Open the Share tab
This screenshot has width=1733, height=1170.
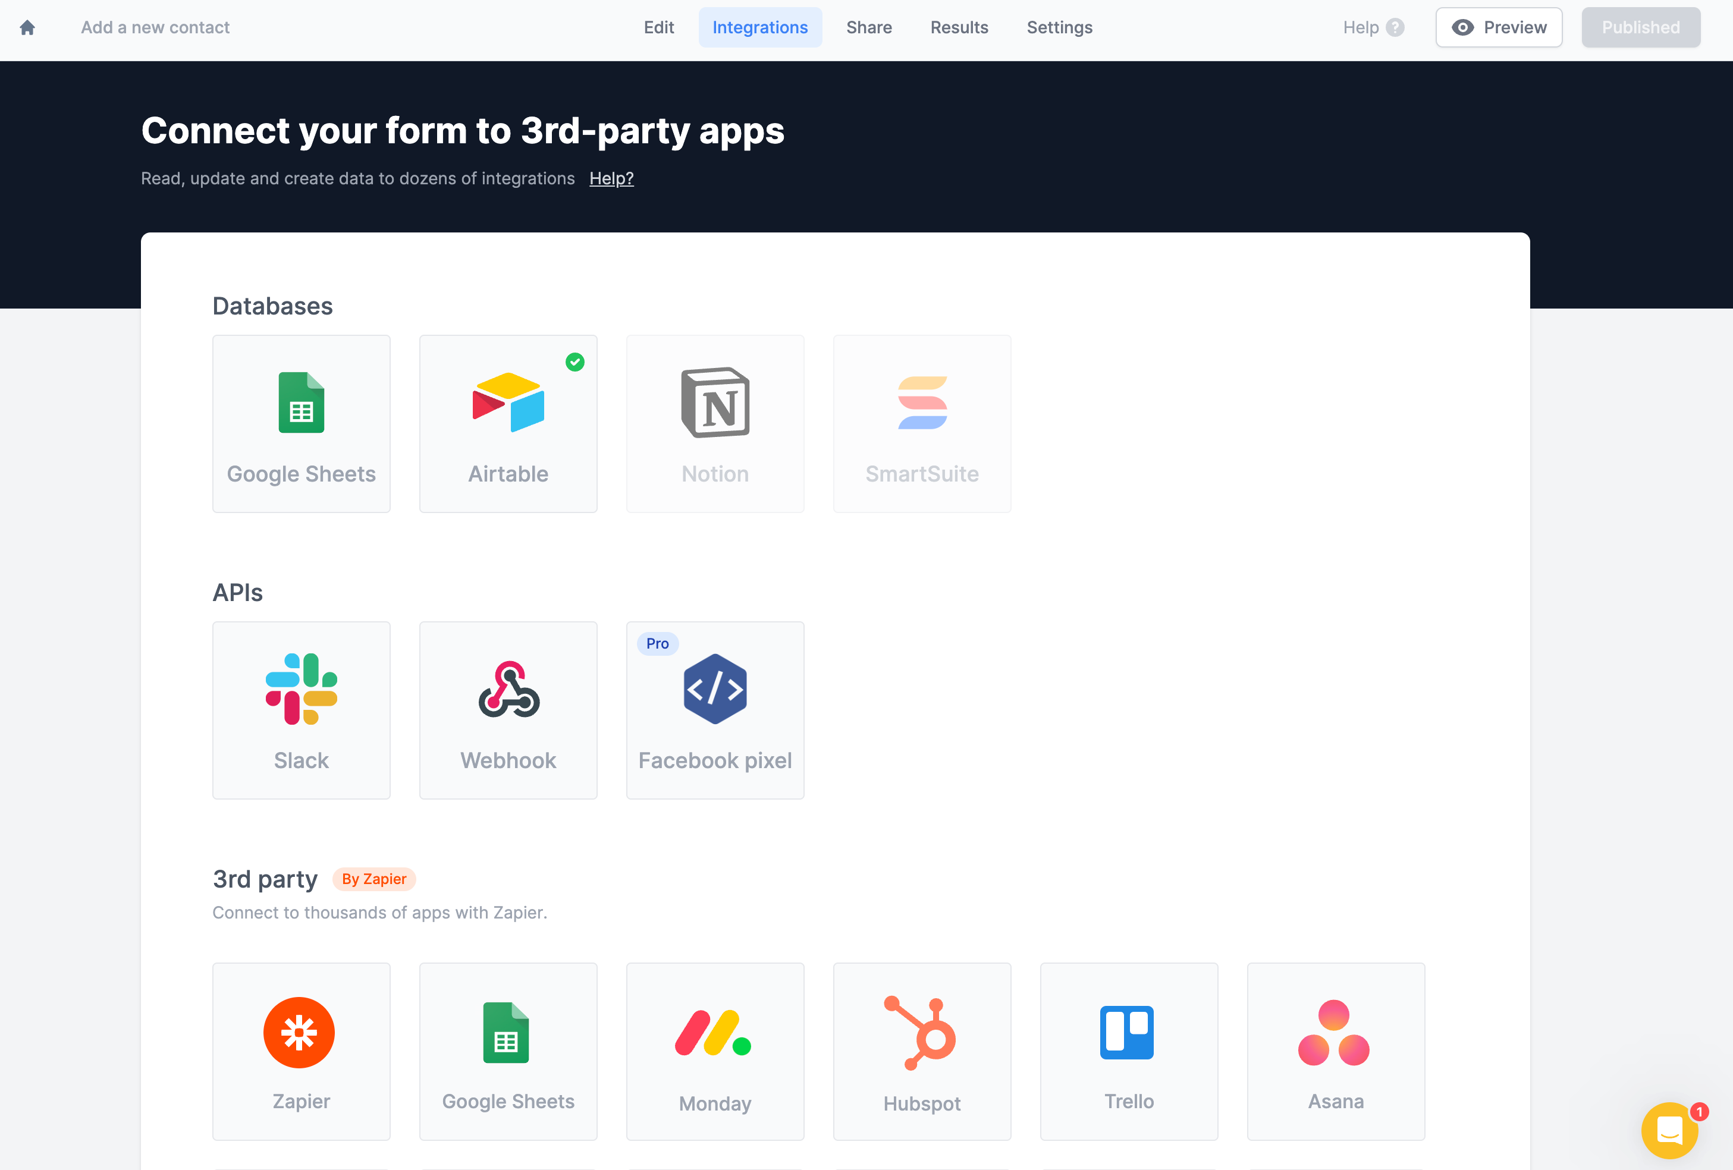click(x=869, y=27)
